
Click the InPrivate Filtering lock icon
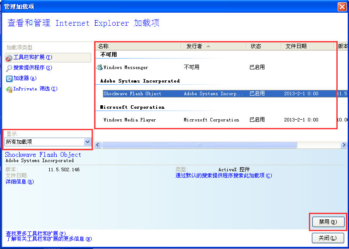(9, 90)
